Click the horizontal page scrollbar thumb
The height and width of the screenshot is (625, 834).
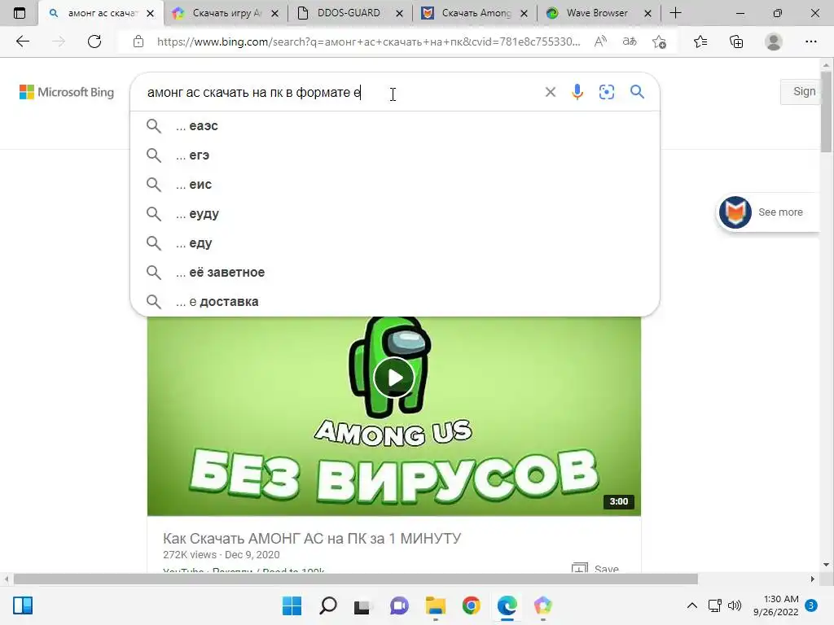tap(355, 579)
